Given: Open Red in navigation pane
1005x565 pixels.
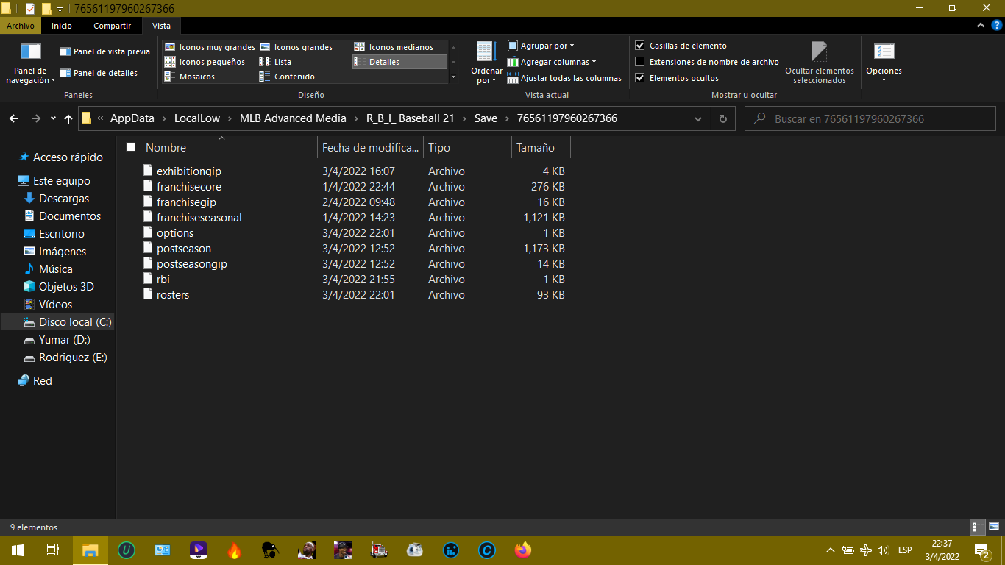Looking at the screenshot, I should [43, 380].
